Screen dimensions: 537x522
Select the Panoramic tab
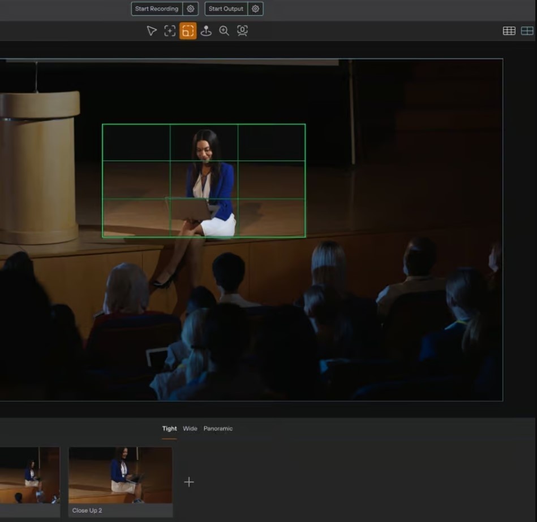click(x=218, y=429)
